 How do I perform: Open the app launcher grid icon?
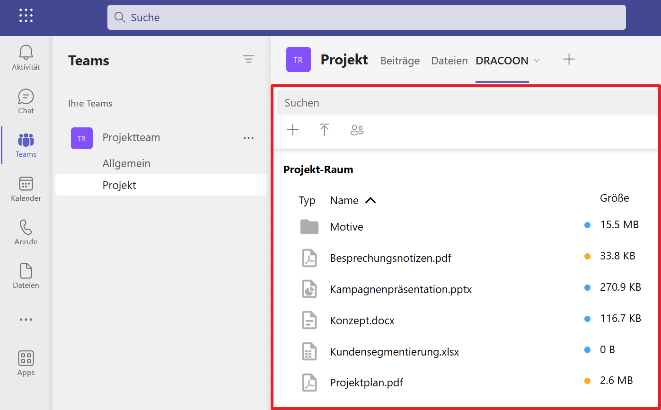pos(26,16)
